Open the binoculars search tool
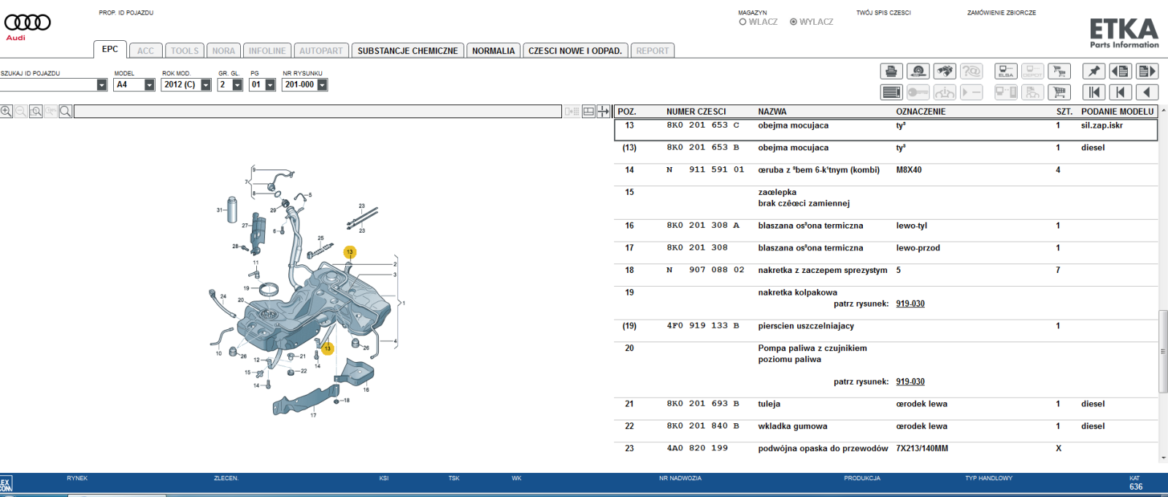 (x=945, y=71)
